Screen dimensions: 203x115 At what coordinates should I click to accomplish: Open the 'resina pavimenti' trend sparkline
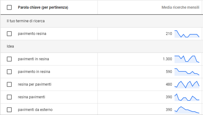(x=187, y=97)
